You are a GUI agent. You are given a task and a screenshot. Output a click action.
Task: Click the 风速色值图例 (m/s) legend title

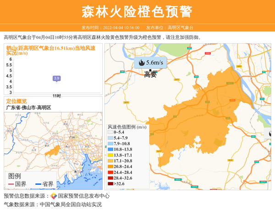(127, 127)
